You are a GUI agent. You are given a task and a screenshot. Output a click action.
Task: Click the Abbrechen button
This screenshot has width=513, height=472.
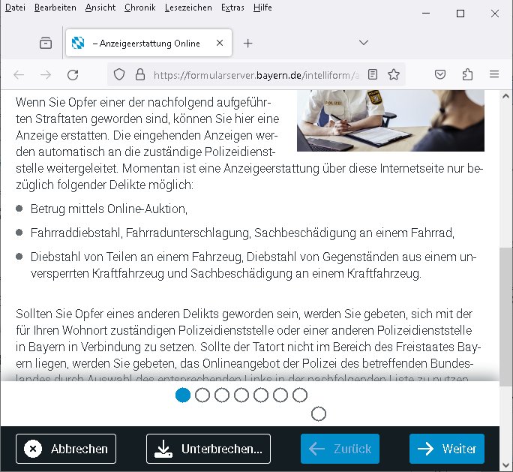(66, 449)
